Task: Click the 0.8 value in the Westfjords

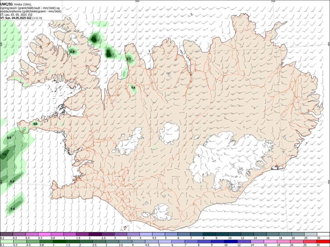Action: pos(72,52)
